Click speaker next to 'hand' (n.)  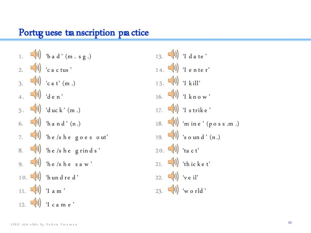tap(36, 122)
